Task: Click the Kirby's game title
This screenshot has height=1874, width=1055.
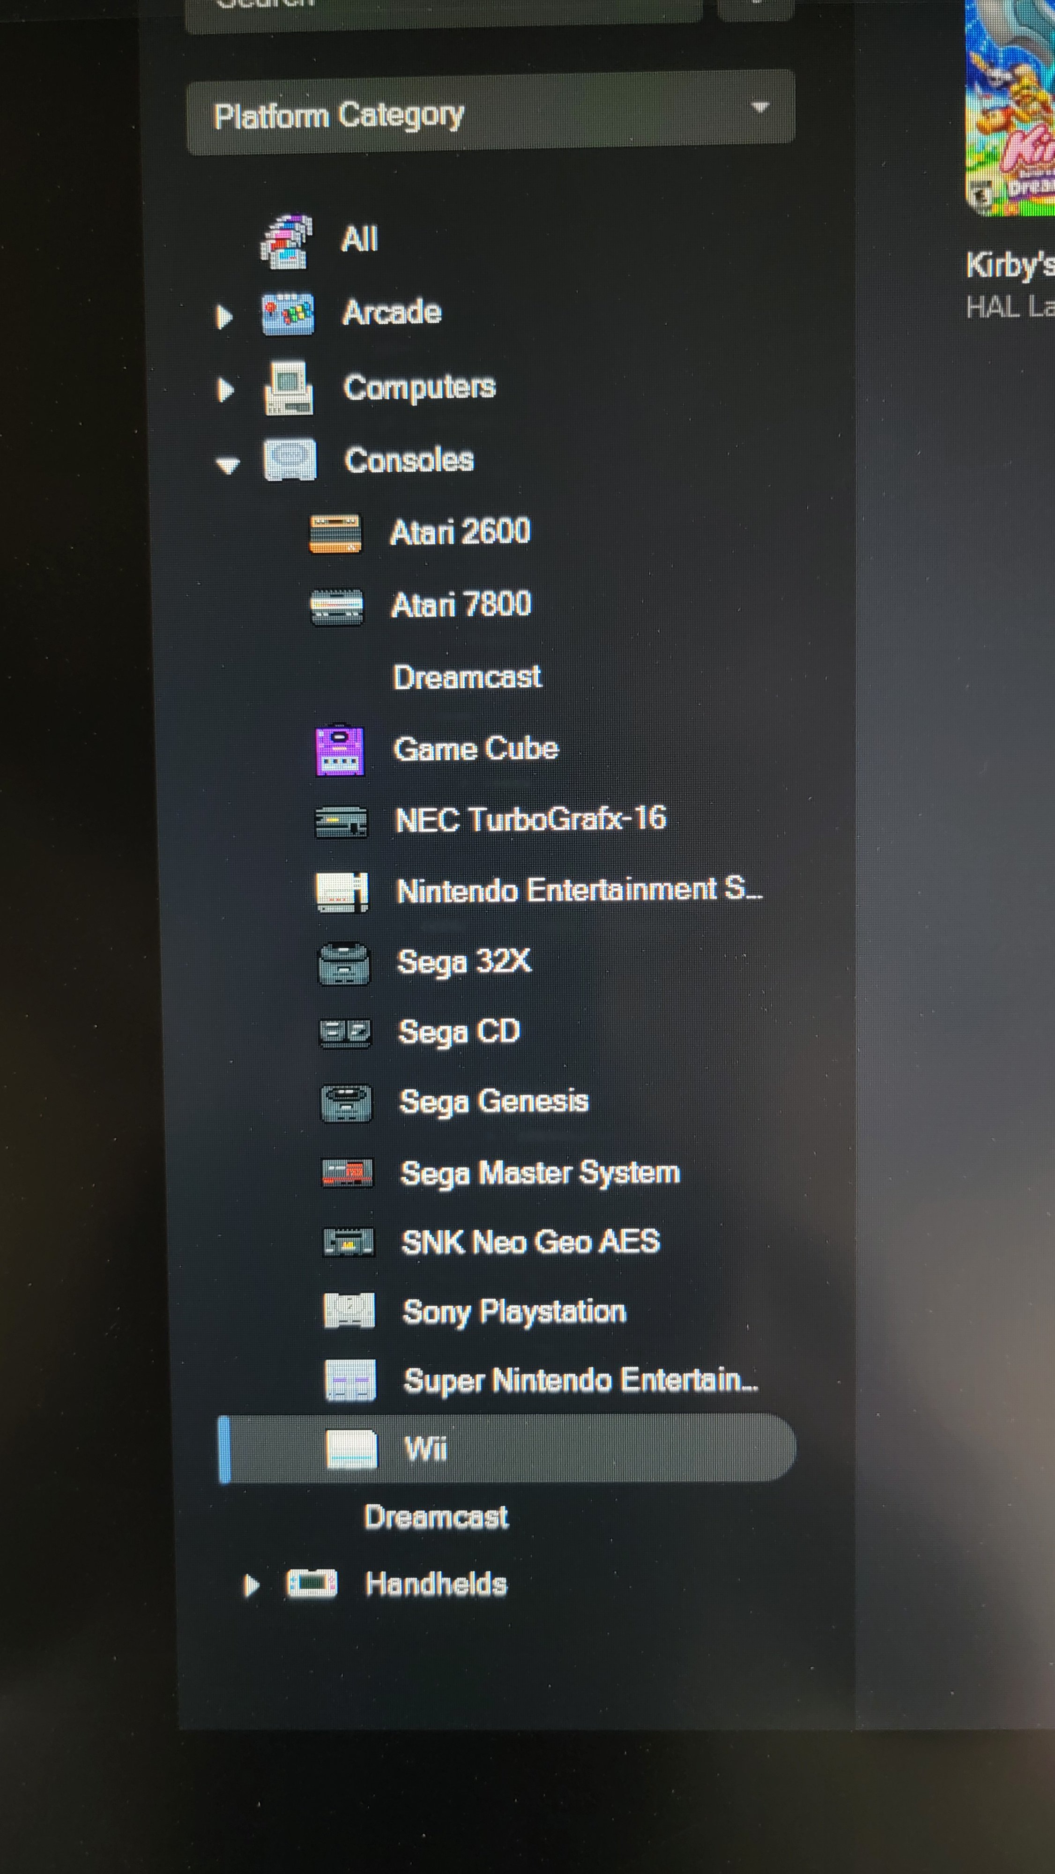Action: 1010,266
